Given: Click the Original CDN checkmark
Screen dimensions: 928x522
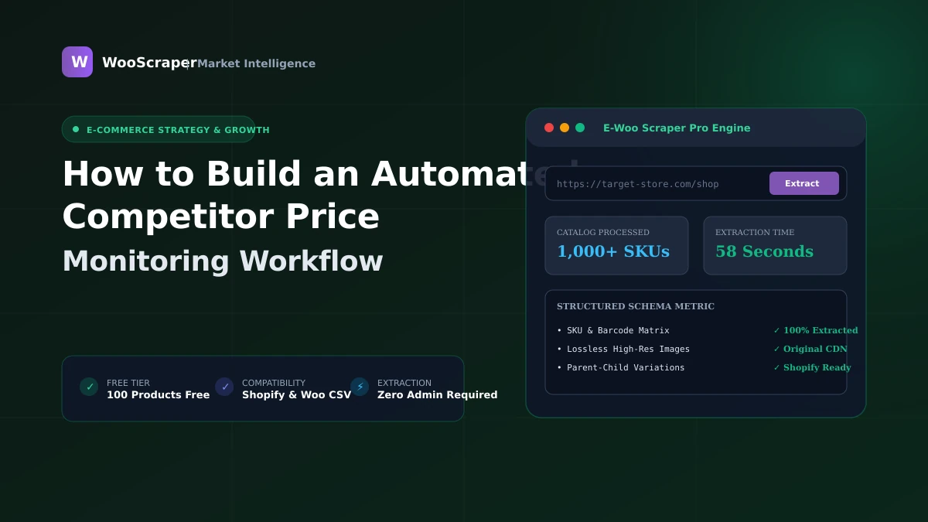Looking at the screenshot, I should click(x=776, y=349).
